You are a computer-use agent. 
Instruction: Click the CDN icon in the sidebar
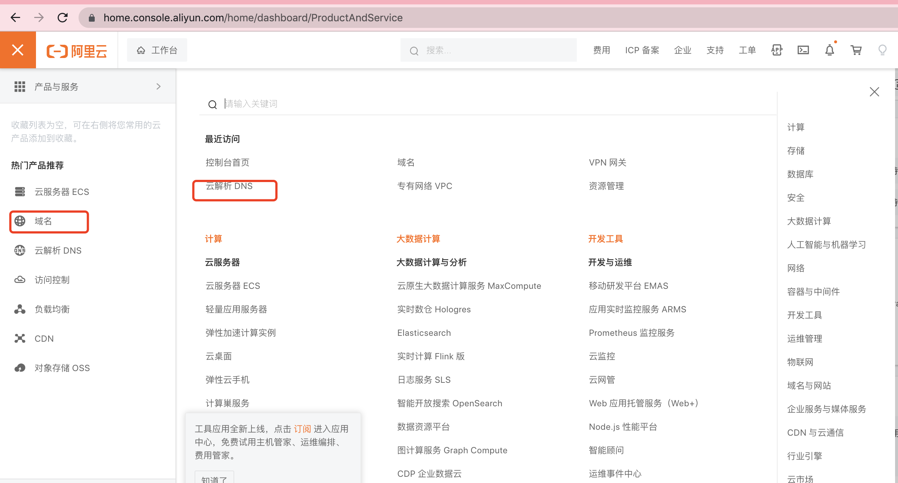click(x=20, y=338)
